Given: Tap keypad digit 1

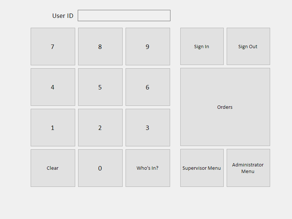Looking at the screenshot, I should (x=53, y=128).
